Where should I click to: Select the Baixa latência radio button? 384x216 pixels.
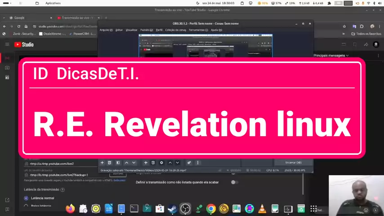[x=26, y=206]
